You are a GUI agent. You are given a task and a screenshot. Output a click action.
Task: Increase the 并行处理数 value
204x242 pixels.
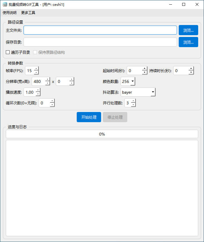(x=133, y=101)
